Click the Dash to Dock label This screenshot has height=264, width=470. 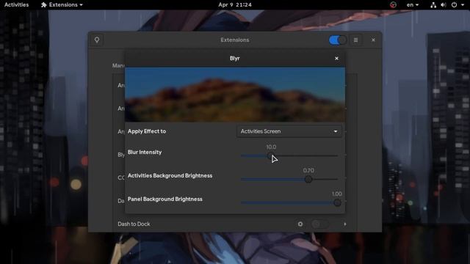[x=134, y=224]
